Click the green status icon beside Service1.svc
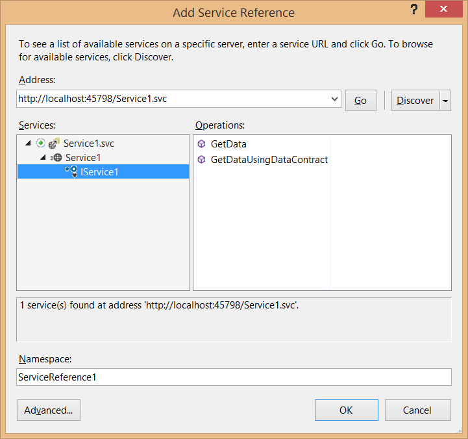 [x=41, y=143]
